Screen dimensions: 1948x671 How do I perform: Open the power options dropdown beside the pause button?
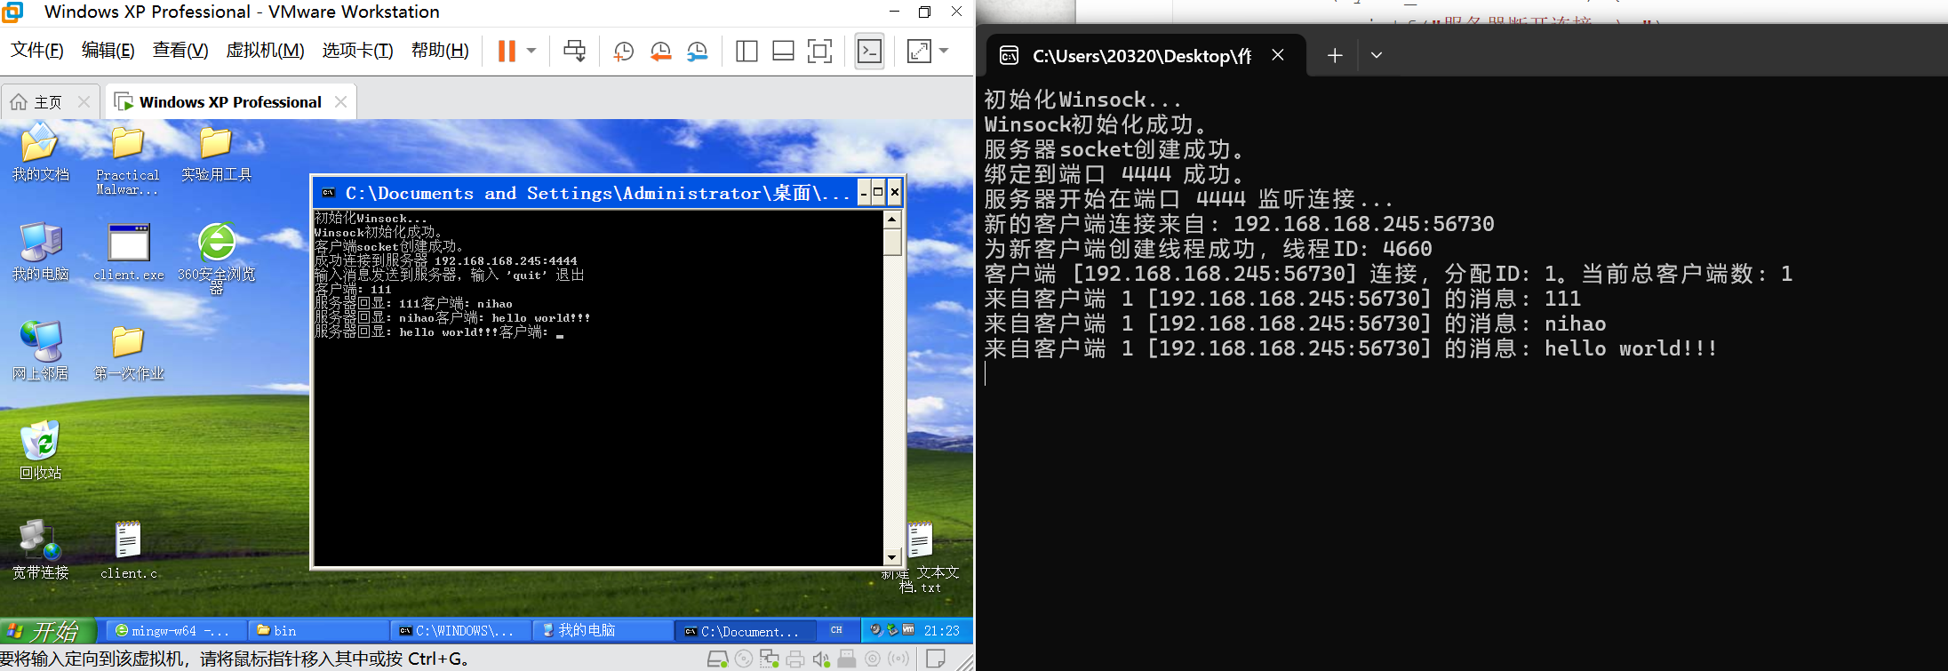click(531, 51)
